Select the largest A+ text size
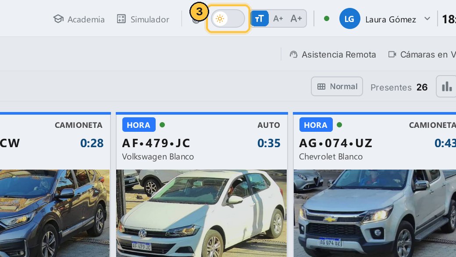The image size is (456, 257). tap(296, 18)
